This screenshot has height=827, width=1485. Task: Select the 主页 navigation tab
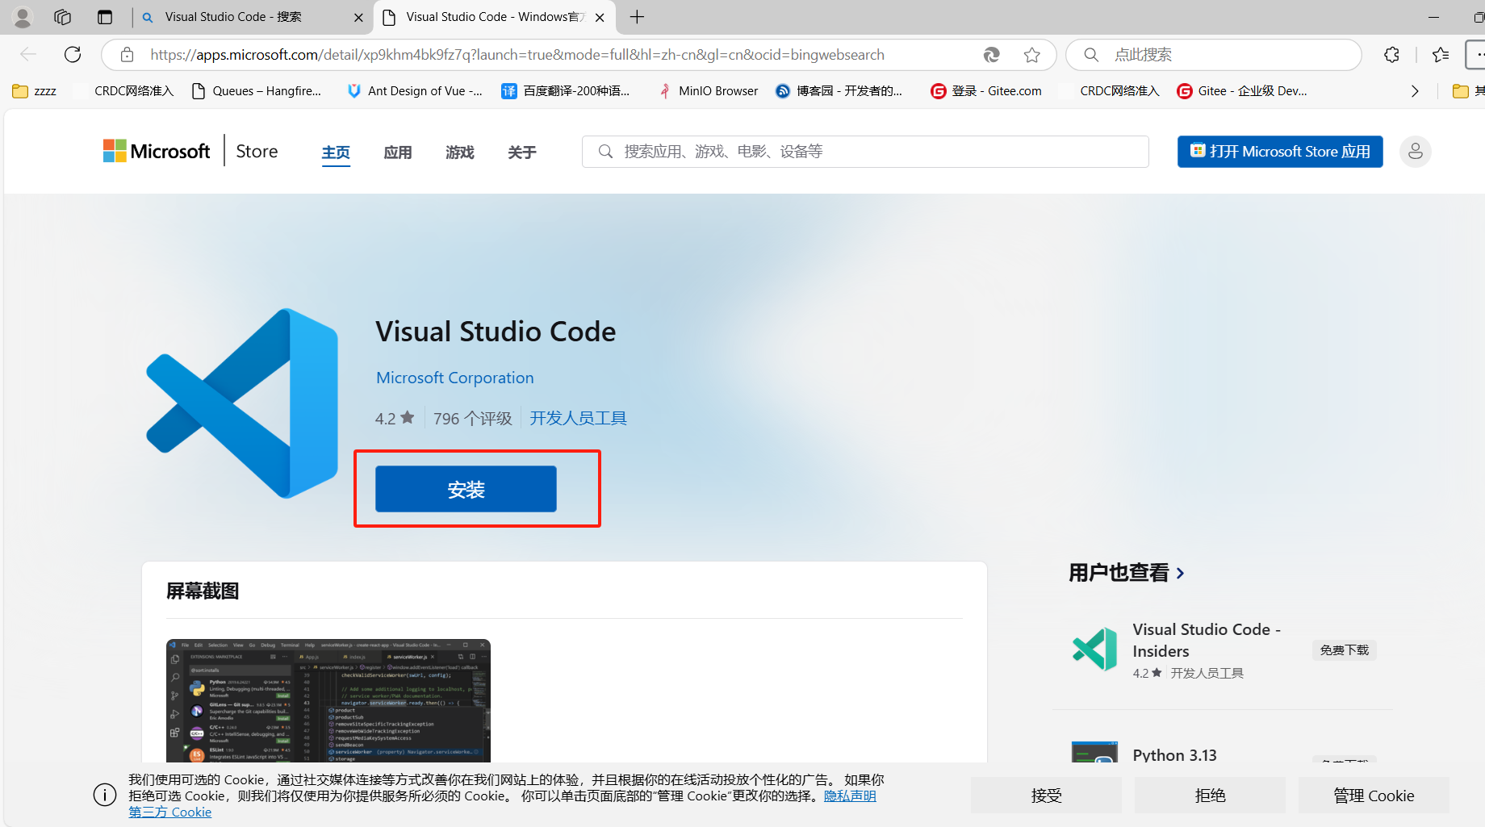coord(336,152)
